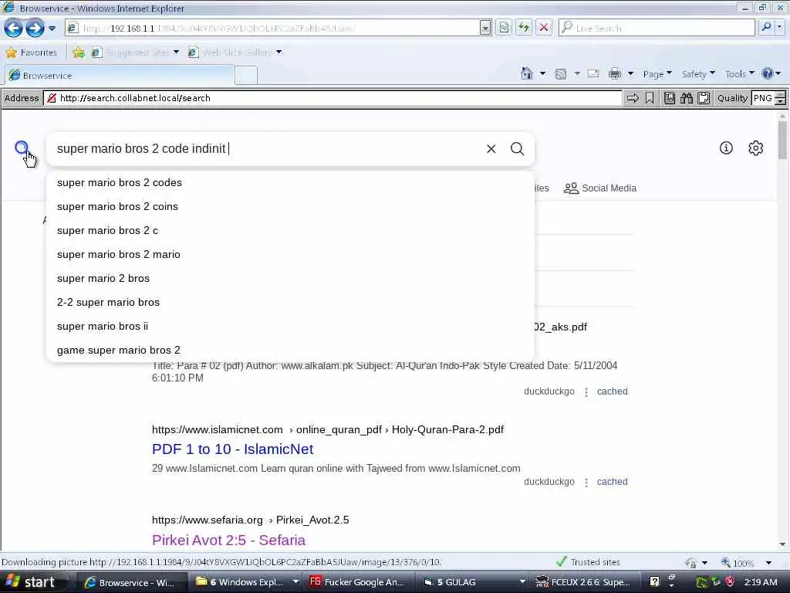The height and width of the screenshot is (593, 790).
Task: Click the Browservice bookmark icon
Action: tap(650, 98)
